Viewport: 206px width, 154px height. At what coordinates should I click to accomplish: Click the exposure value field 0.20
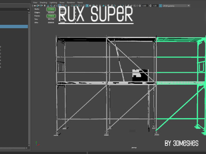(145, 6)
